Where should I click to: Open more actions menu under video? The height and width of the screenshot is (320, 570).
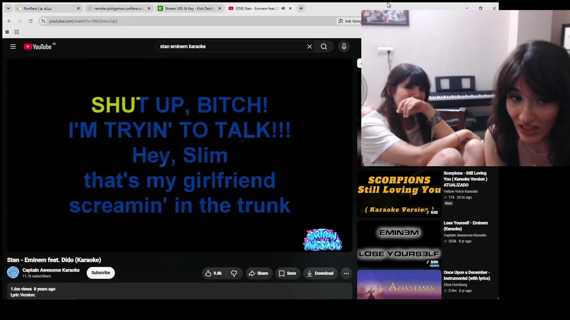(x=346, y=273)
